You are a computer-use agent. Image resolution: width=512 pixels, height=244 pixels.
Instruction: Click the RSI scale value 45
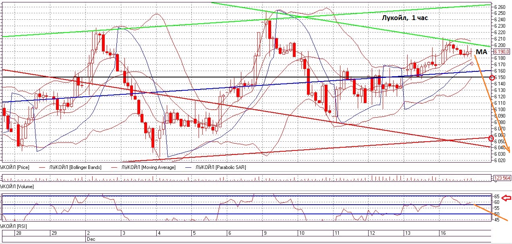click(497, 220)
